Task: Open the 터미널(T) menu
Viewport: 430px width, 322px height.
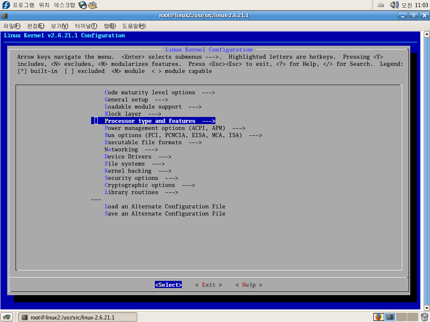Action: click(86, 26)
